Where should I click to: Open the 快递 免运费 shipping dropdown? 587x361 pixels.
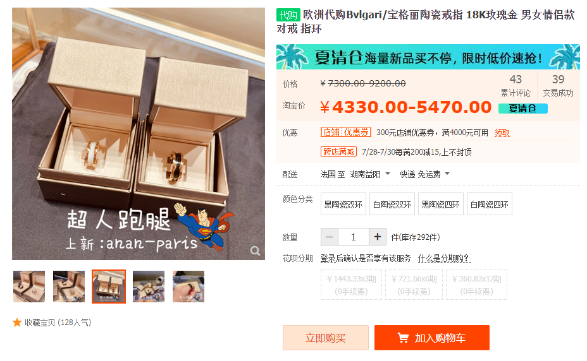click(x=424, y=174)
